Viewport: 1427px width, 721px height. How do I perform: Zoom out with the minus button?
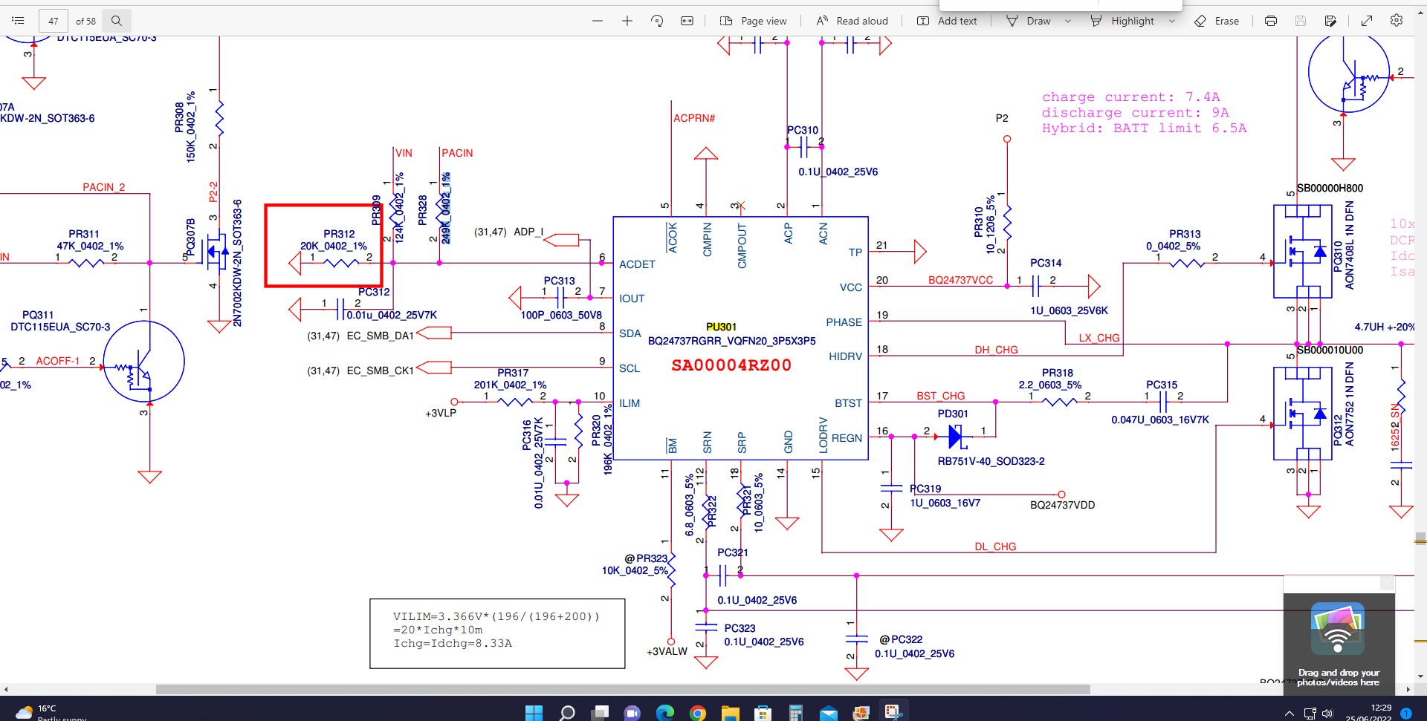tap(598, 21)
